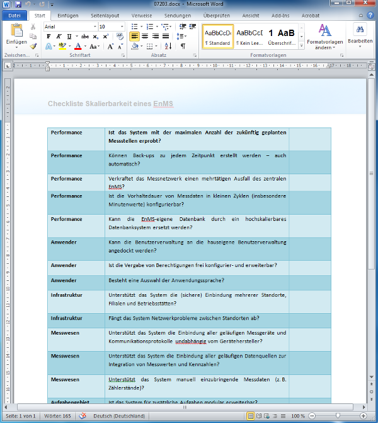Click Deutsch (Deutschland) language button
Viewport: 378px width, 423px height.
[x=120, y=417]
